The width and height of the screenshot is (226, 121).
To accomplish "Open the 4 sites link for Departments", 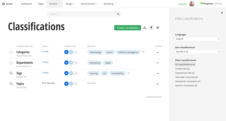I will coord(45,62).
